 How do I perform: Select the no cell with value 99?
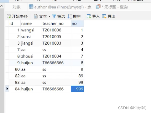tap(77, 83)
